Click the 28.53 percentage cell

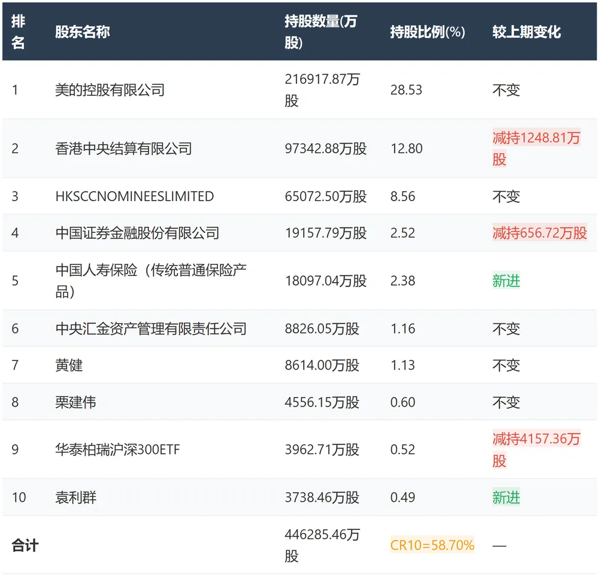(x=406, y=90)
